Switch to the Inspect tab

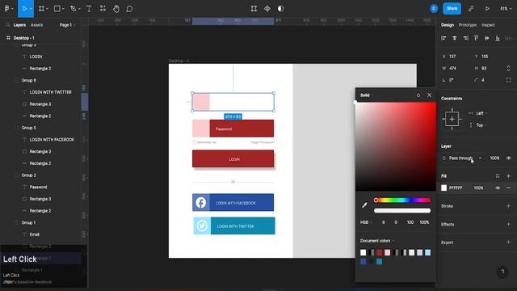pyautogui.click(x=488, y=25)
